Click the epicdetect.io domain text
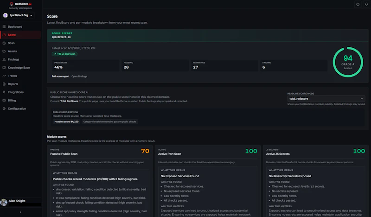The image size is (371, 217). [x=61, y=37]
